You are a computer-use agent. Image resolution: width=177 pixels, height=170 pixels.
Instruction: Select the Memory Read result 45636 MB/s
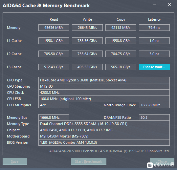point(54,28)
